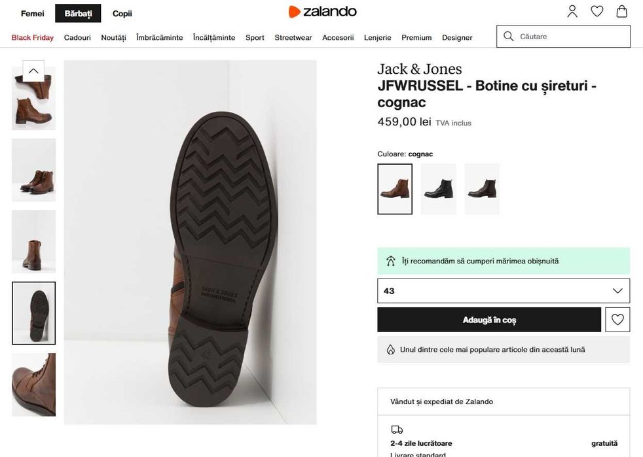Show the boot toe close-up thumbnail

click(x=34, y=384)
